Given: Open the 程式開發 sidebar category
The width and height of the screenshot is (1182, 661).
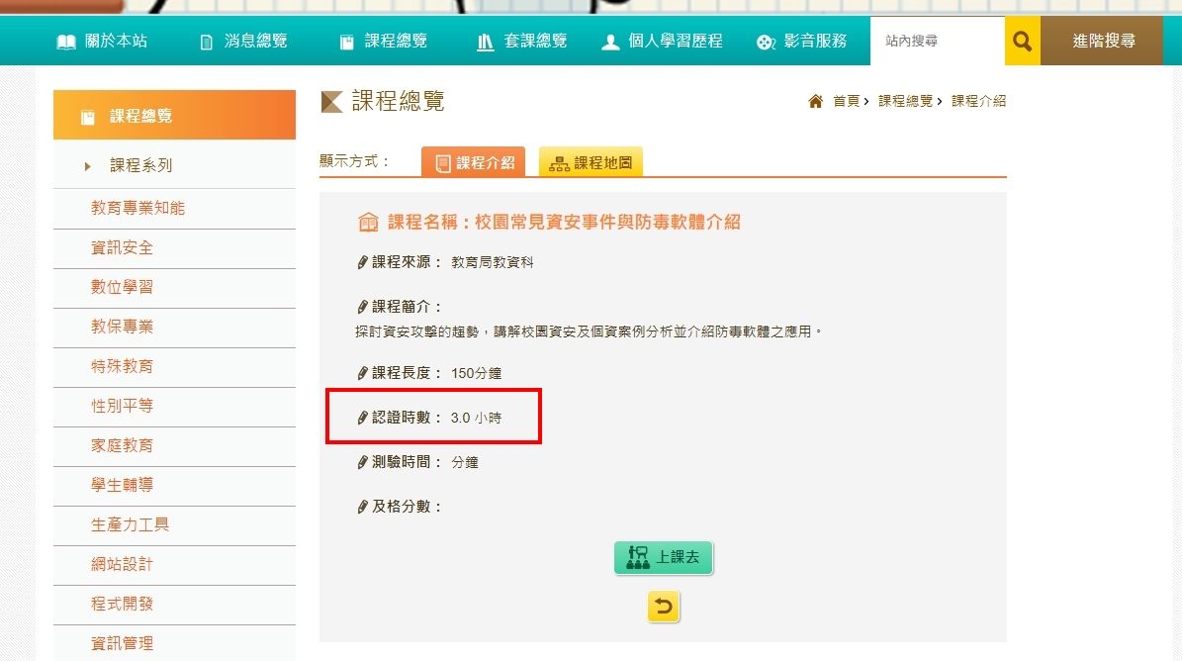Looking at the screenshot, I should [122, 605].
